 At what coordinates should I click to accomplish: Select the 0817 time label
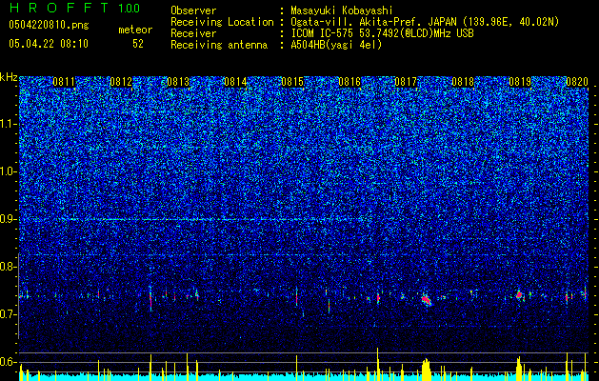tap(406, 82)
